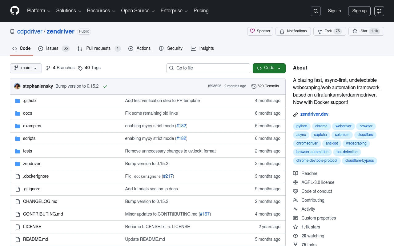Expand the Solutions navigation menu
Image resolution: width=394 pixels, height=246 pixels.
[69, 11]
